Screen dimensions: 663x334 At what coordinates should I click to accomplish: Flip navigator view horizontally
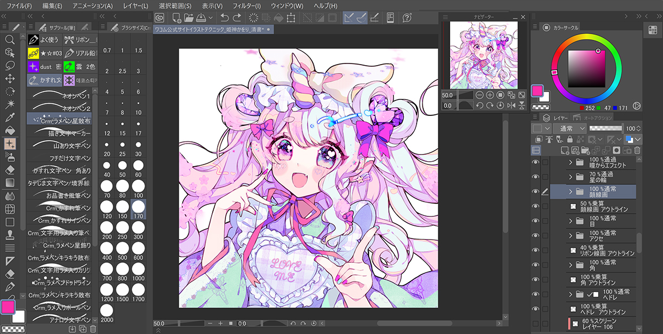click(511, 105)
